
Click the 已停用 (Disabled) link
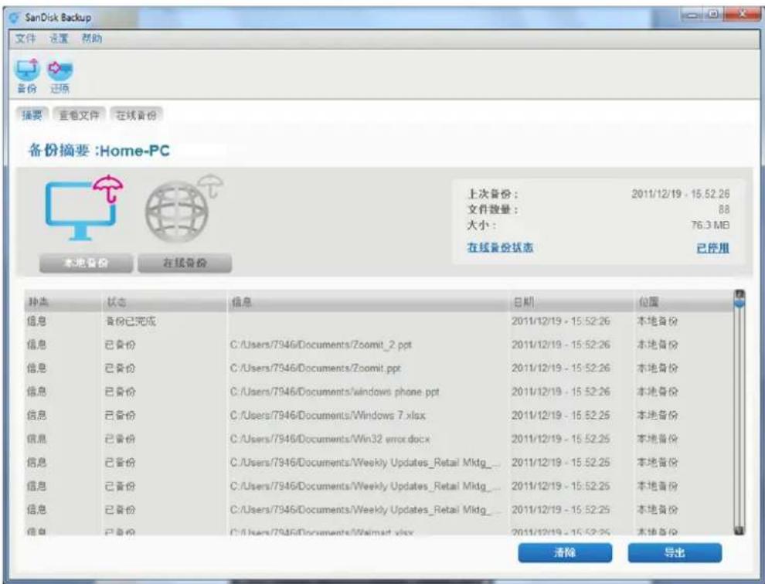[712, 248]
